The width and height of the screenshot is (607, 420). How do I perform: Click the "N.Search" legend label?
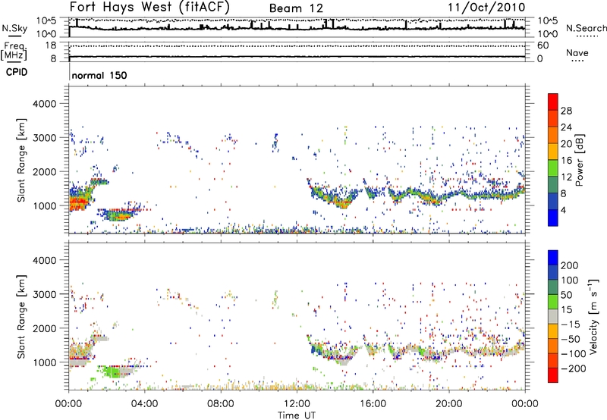(587, 28)
